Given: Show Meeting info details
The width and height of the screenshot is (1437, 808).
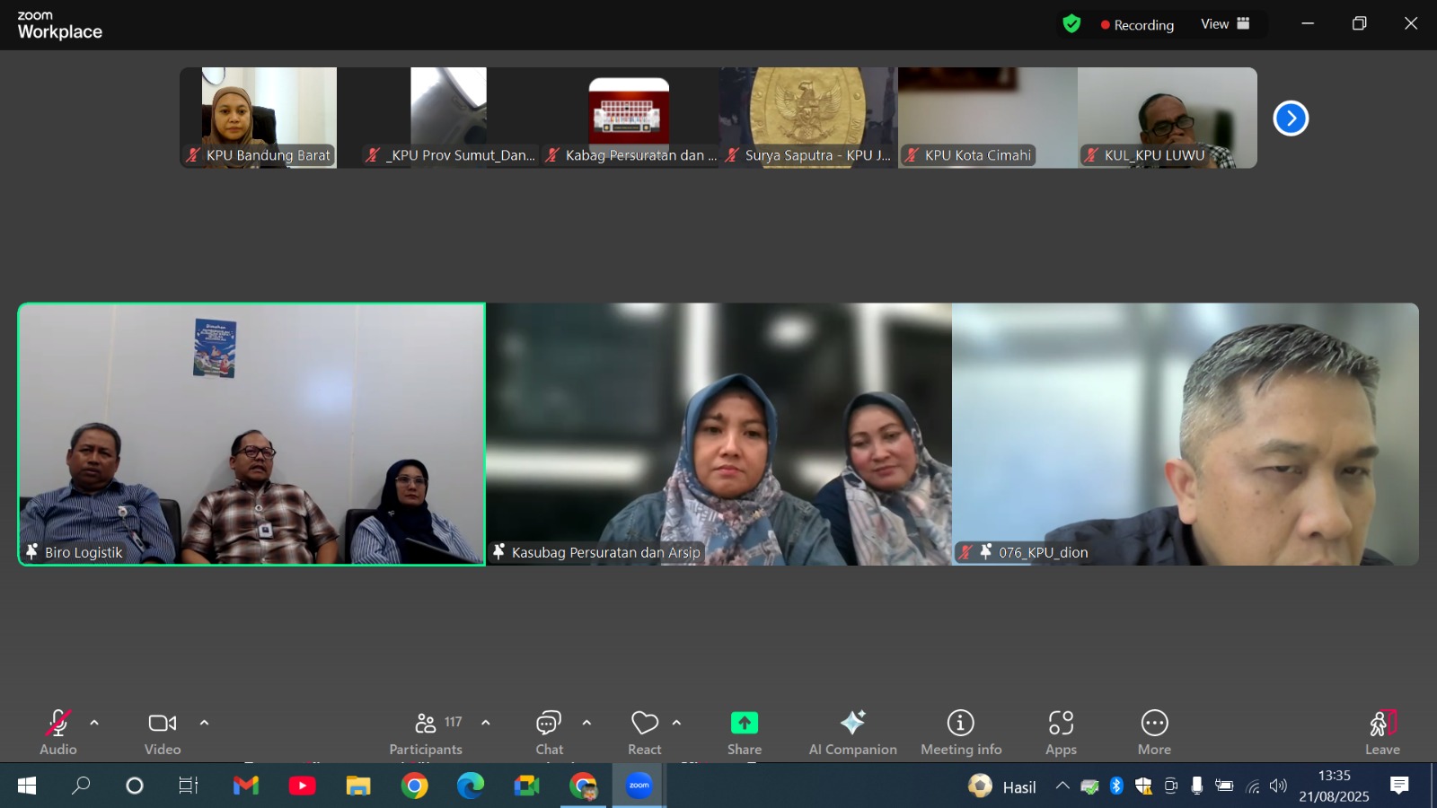Looking at the screenshot, I should coord(961,725).
